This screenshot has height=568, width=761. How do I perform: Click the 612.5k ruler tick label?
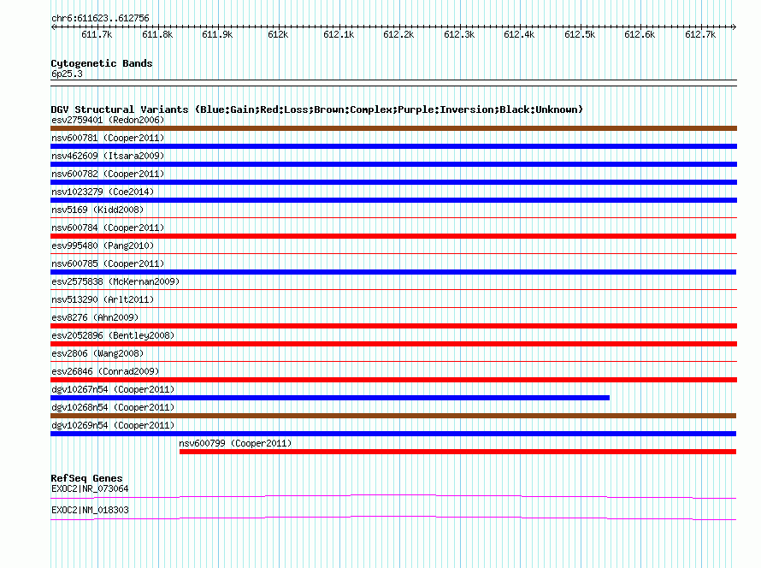click(580, 34)
